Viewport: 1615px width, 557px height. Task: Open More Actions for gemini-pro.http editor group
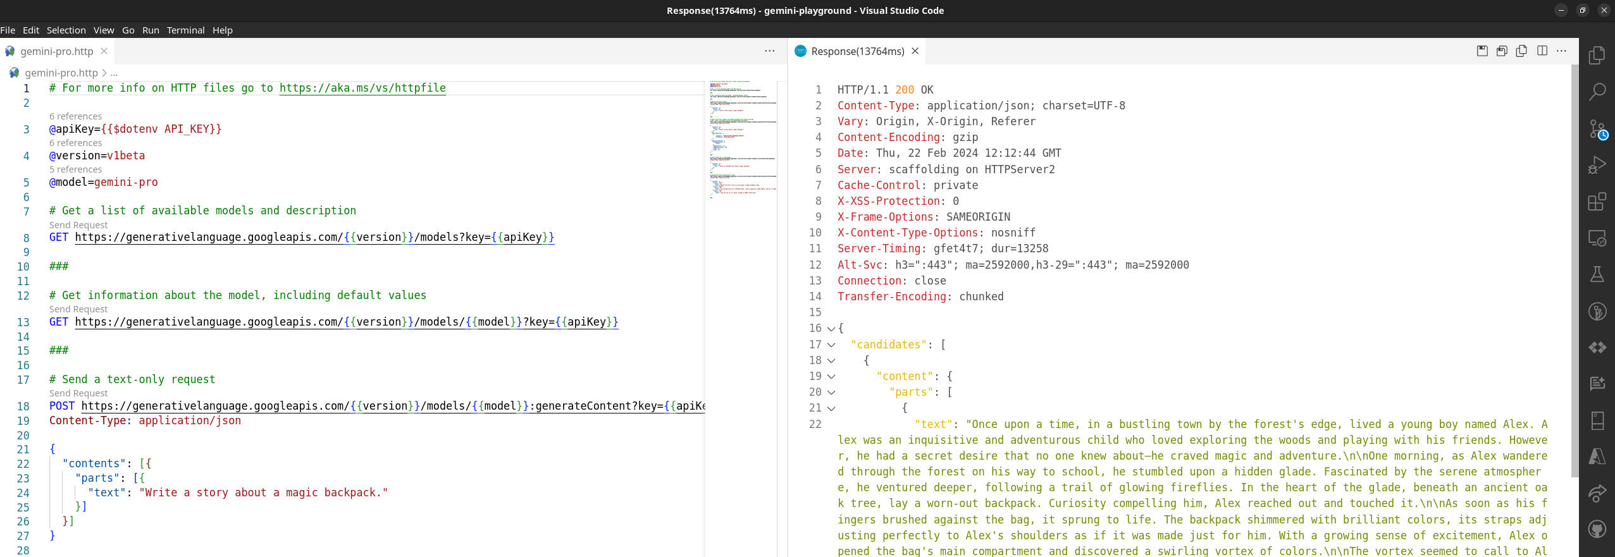[x=770, y=51]
